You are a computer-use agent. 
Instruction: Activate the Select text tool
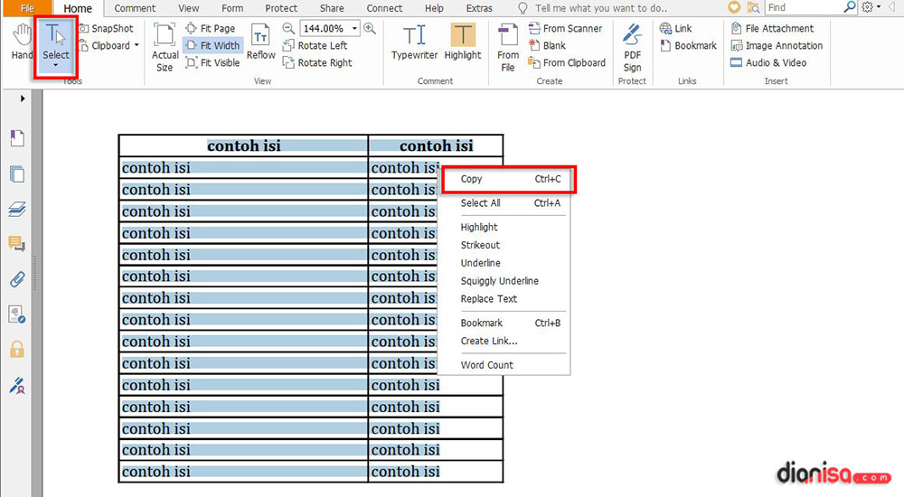(55, 46)
